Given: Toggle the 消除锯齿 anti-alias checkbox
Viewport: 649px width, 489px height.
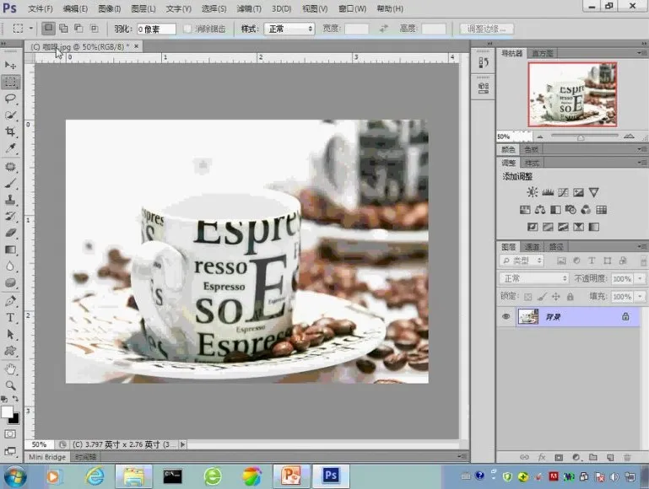Looking at the screenshot, I should [x=187, y=29].
